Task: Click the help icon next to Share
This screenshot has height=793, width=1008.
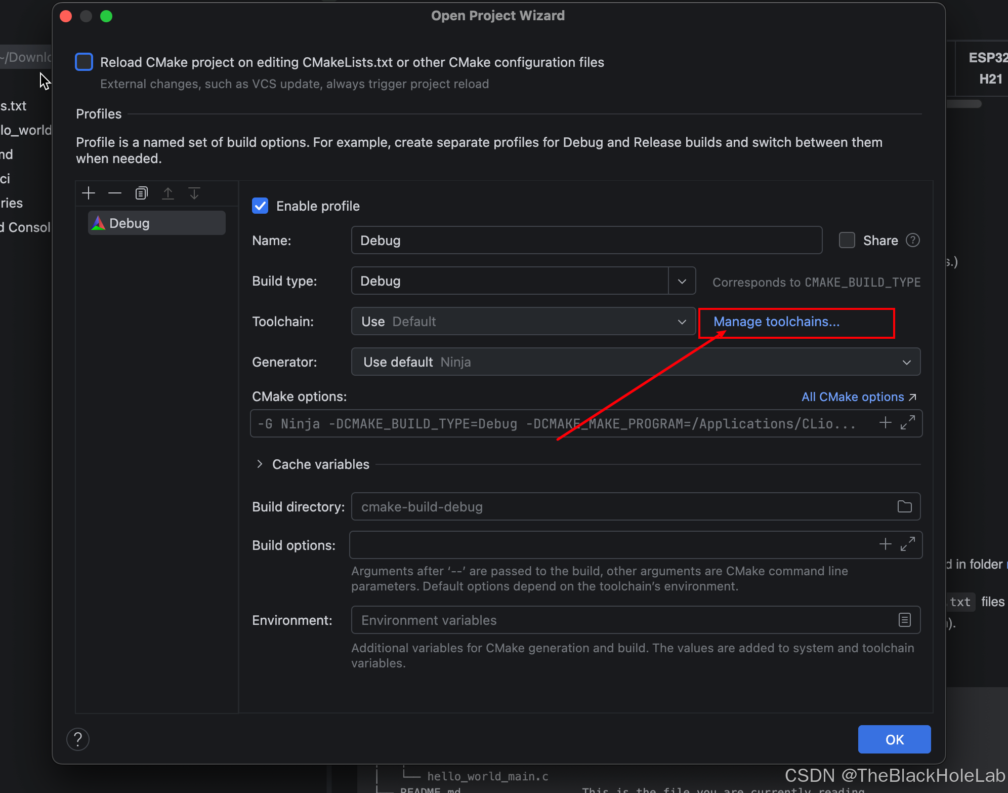Action: [912, 240]
